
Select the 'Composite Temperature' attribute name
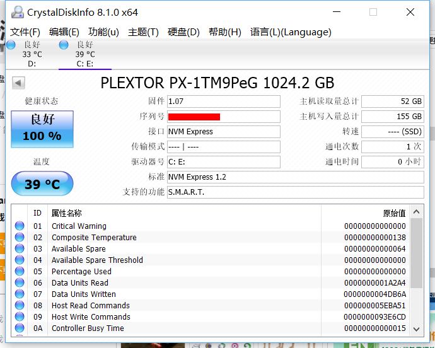[x=94, y=237]
